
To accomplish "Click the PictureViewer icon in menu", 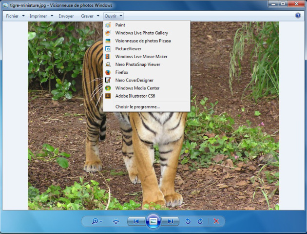I will (x=108, y=49).
